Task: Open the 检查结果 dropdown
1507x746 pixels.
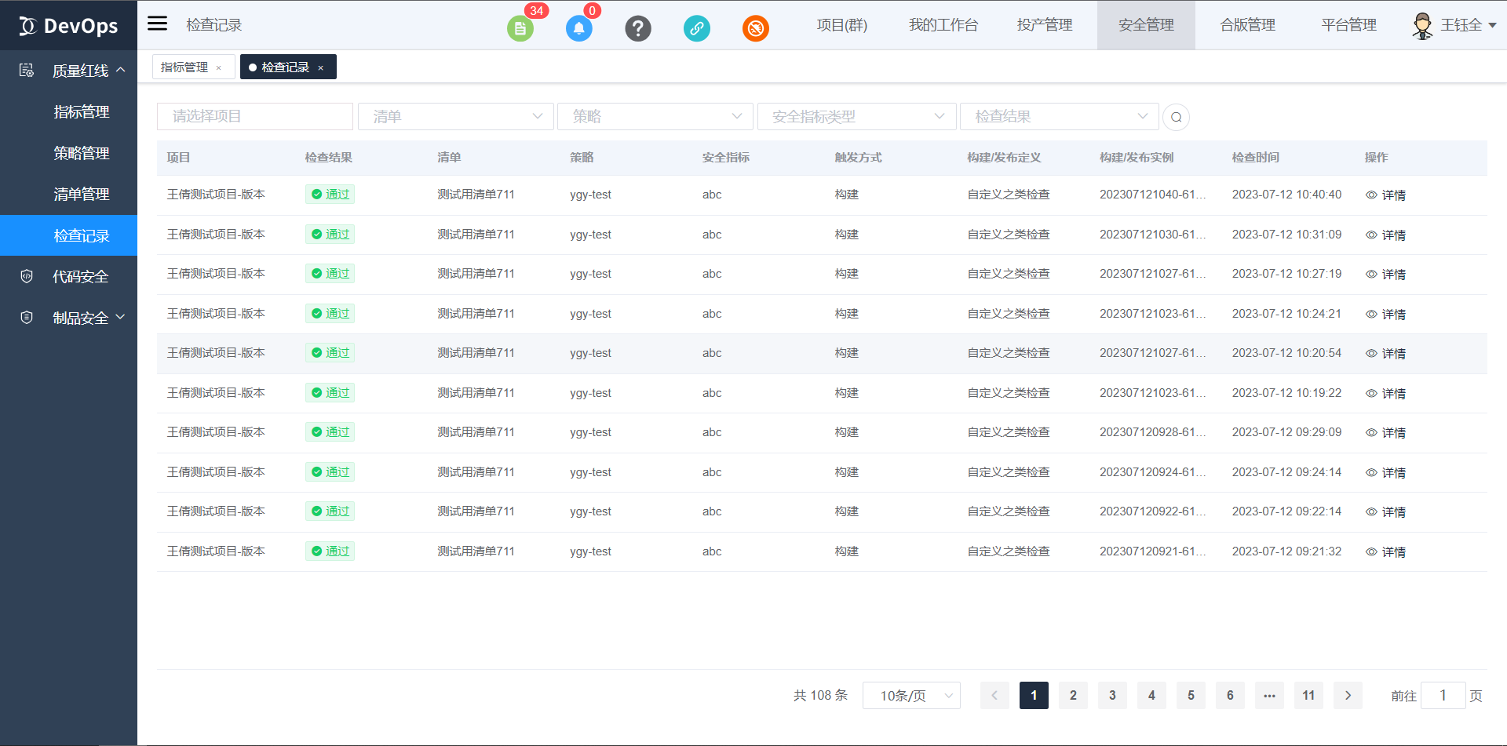Action: tap(1059, 116)
